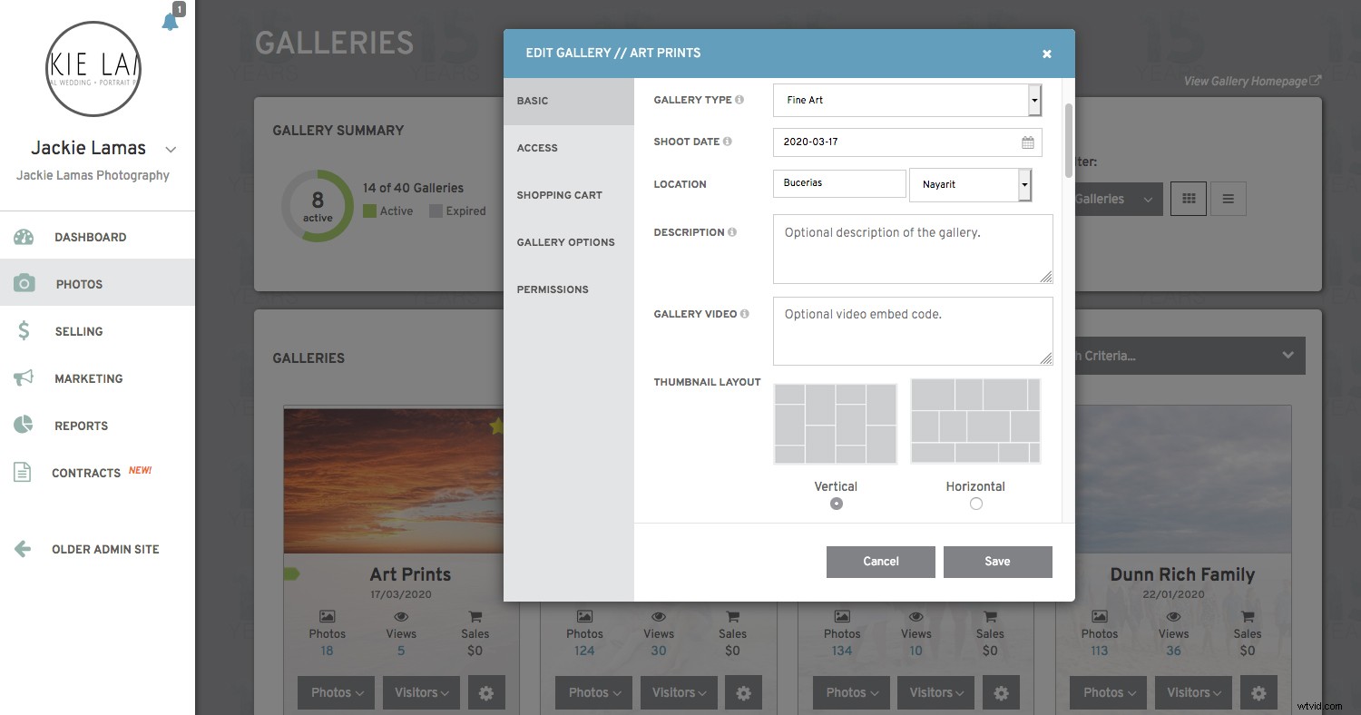
Task: Click the Contracts document icon
Action: (x=24, y=472)
